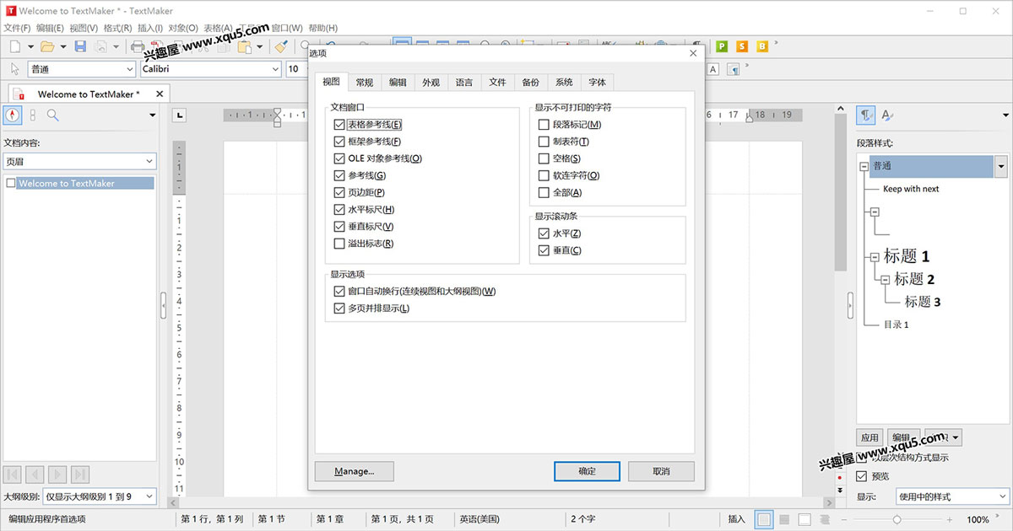Click the compass navigator icon in left sidebar
This screenshot has width=1013, height=531.
coord(13,115)
